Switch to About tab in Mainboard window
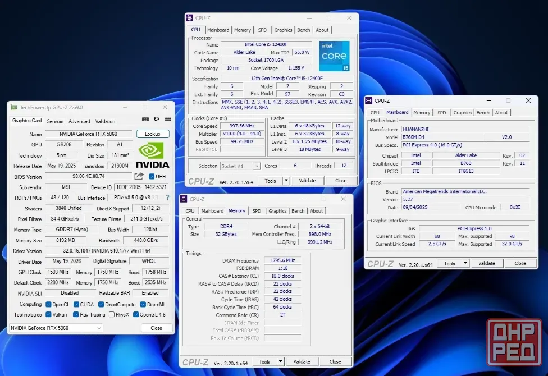 pos(501,113)
